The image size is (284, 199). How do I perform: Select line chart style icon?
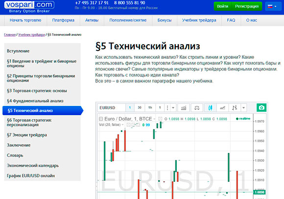click(222, 108)
